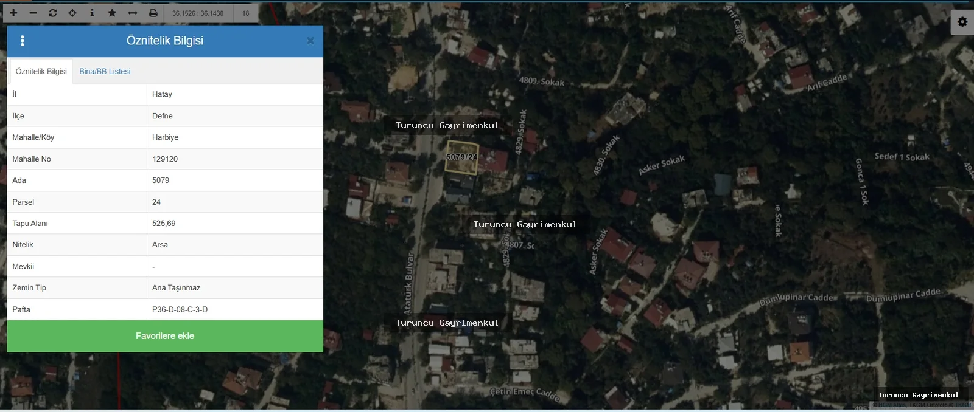Open the three-dot panel menu
Image resolution: width=974 pixels, height=412 pixels.
coord(23,41)
